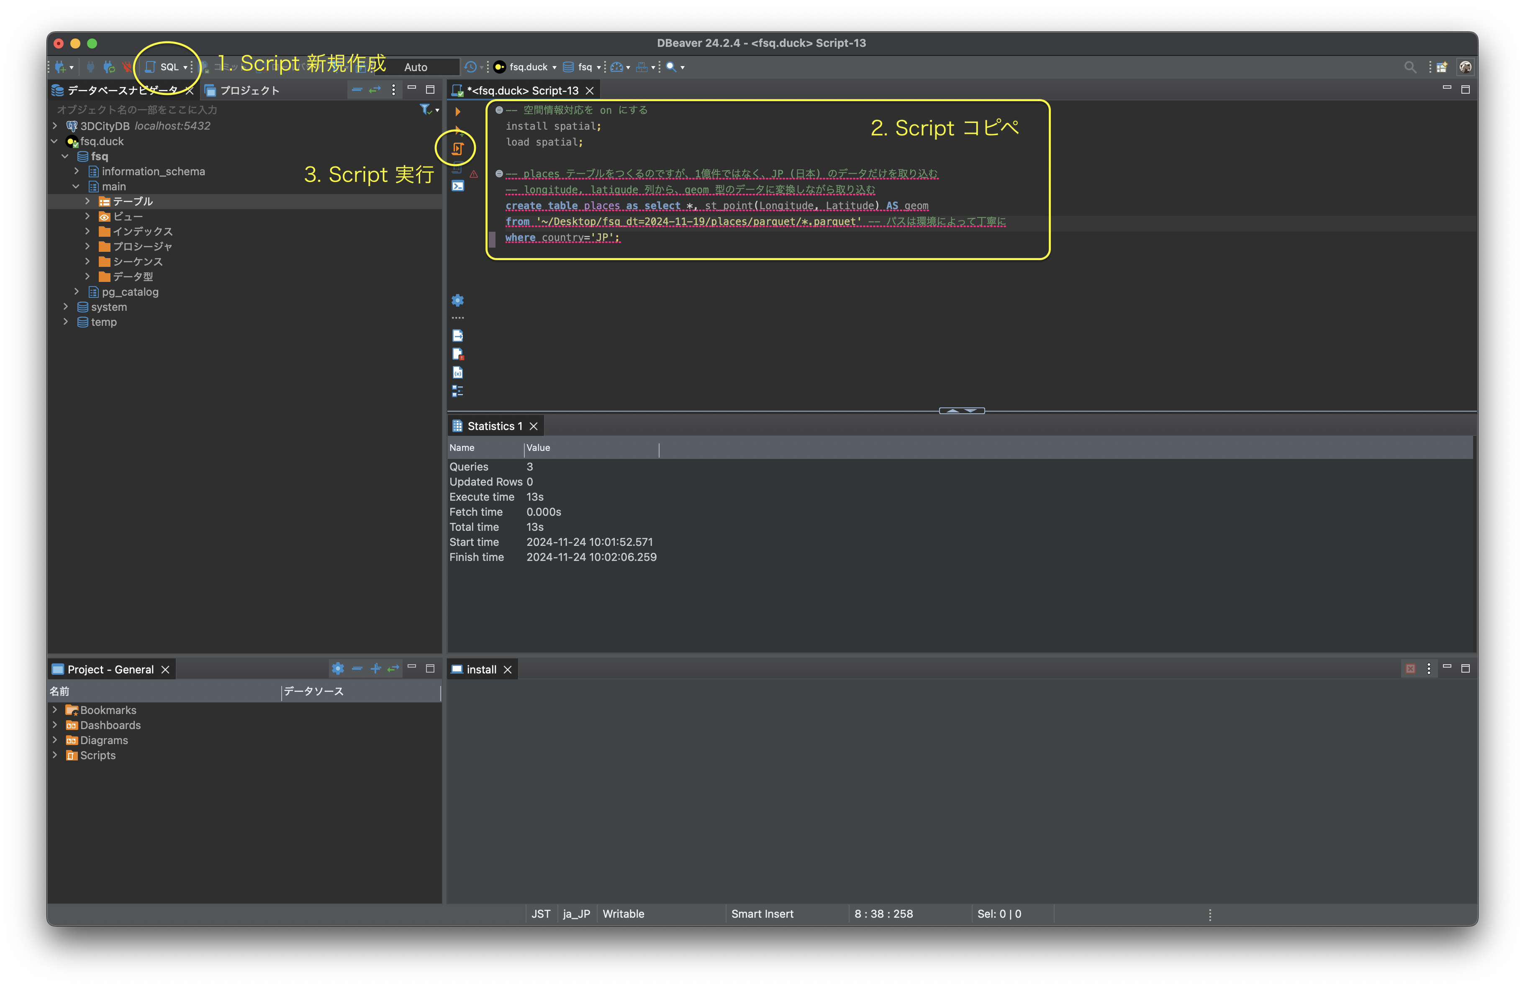The image size is (1525, 988).
Task: Toggle Smart Insert mode in status bar
Action: tap(762, 914)
